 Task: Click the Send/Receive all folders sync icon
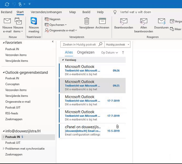pyautogui.click(x=7, y=4)
